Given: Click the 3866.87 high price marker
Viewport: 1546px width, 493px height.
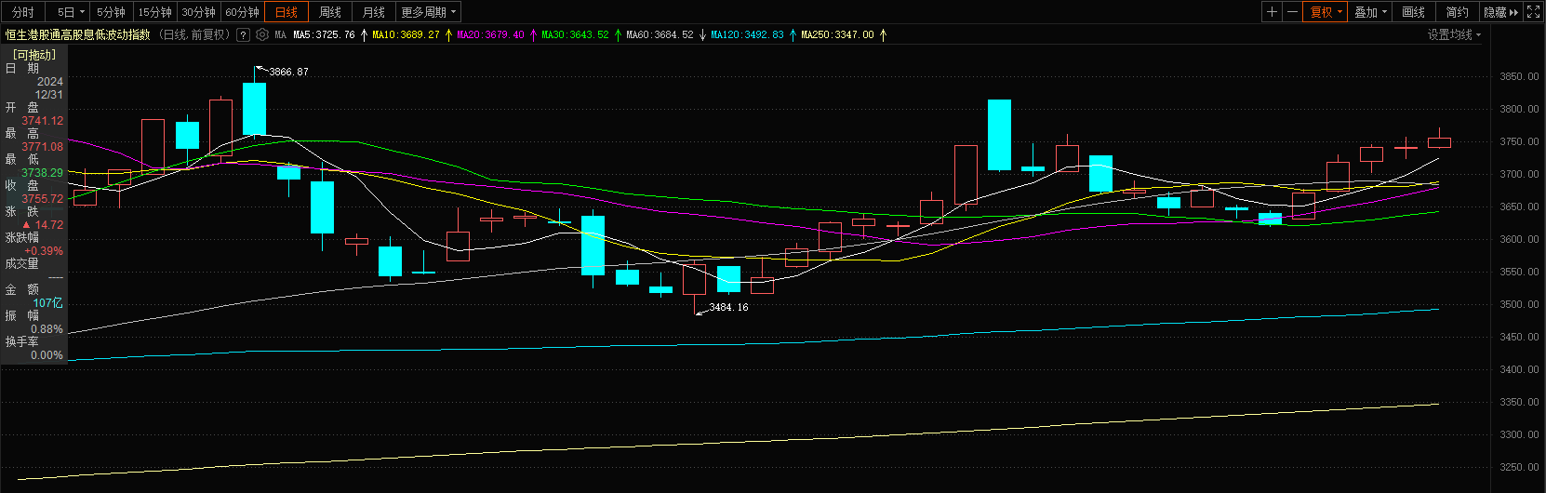Looking at the screenshot, I should tap(288, 72).
